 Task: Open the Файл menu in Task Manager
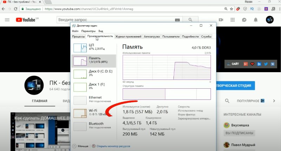pos(75,31)
